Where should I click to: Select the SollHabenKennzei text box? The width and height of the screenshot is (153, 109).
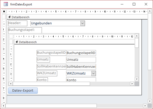tap(81, 66)
